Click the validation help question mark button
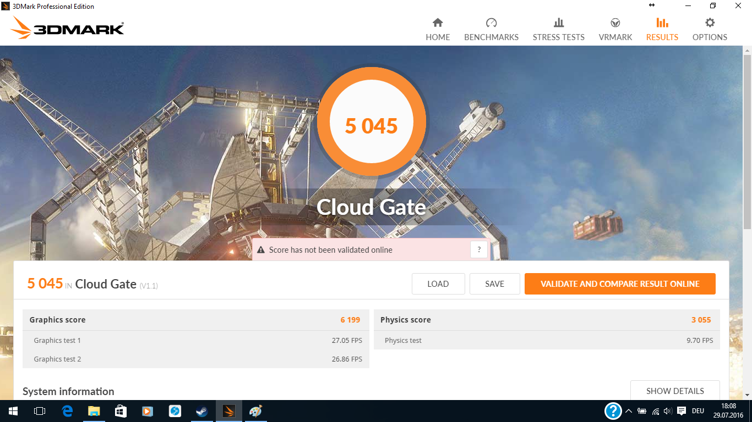This screenshot has height=422, width=752. [x=479, y=249]
